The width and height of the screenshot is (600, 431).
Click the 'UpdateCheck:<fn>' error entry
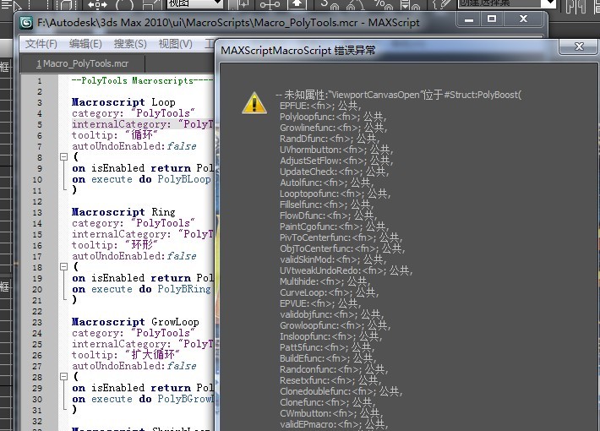coord(334,172)
